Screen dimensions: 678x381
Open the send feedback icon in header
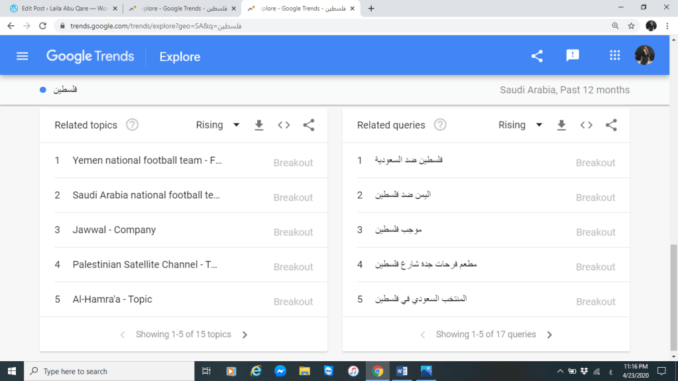point(573,56)
